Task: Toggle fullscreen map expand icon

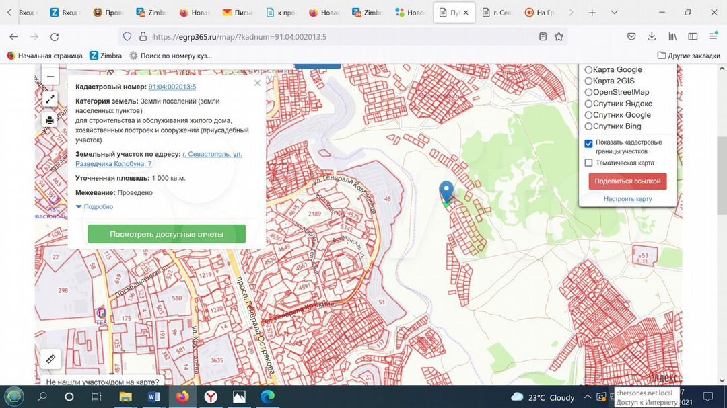Action: click(50, 99)
